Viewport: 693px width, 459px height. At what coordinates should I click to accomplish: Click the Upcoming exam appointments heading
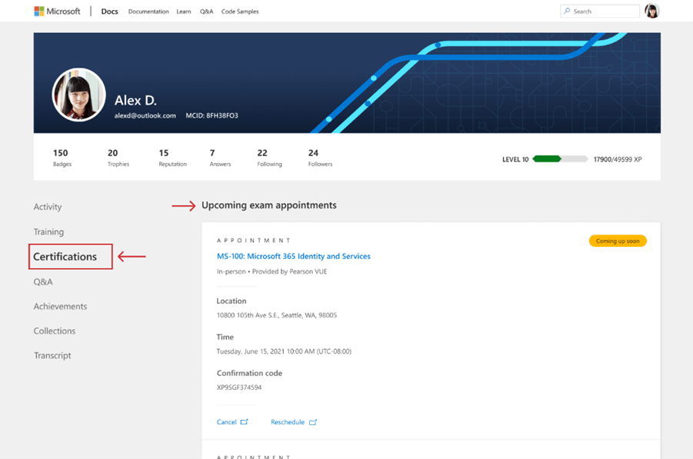coord(268,205)
